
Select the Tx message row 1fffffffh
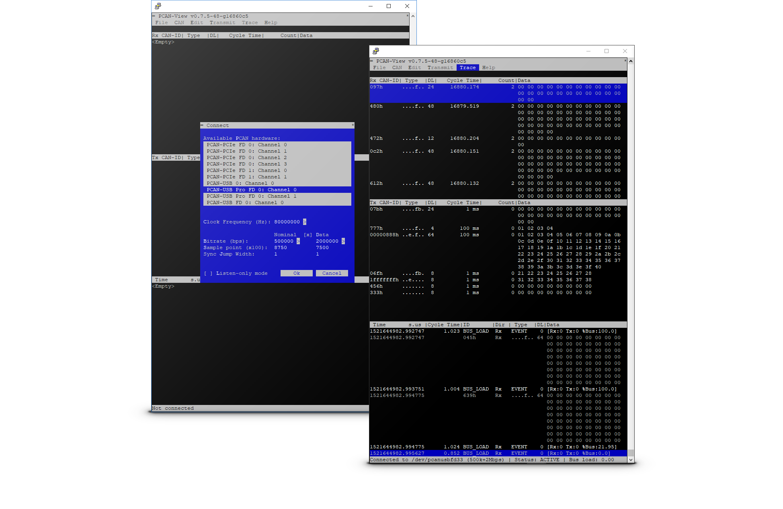click(x=498, y=280)
